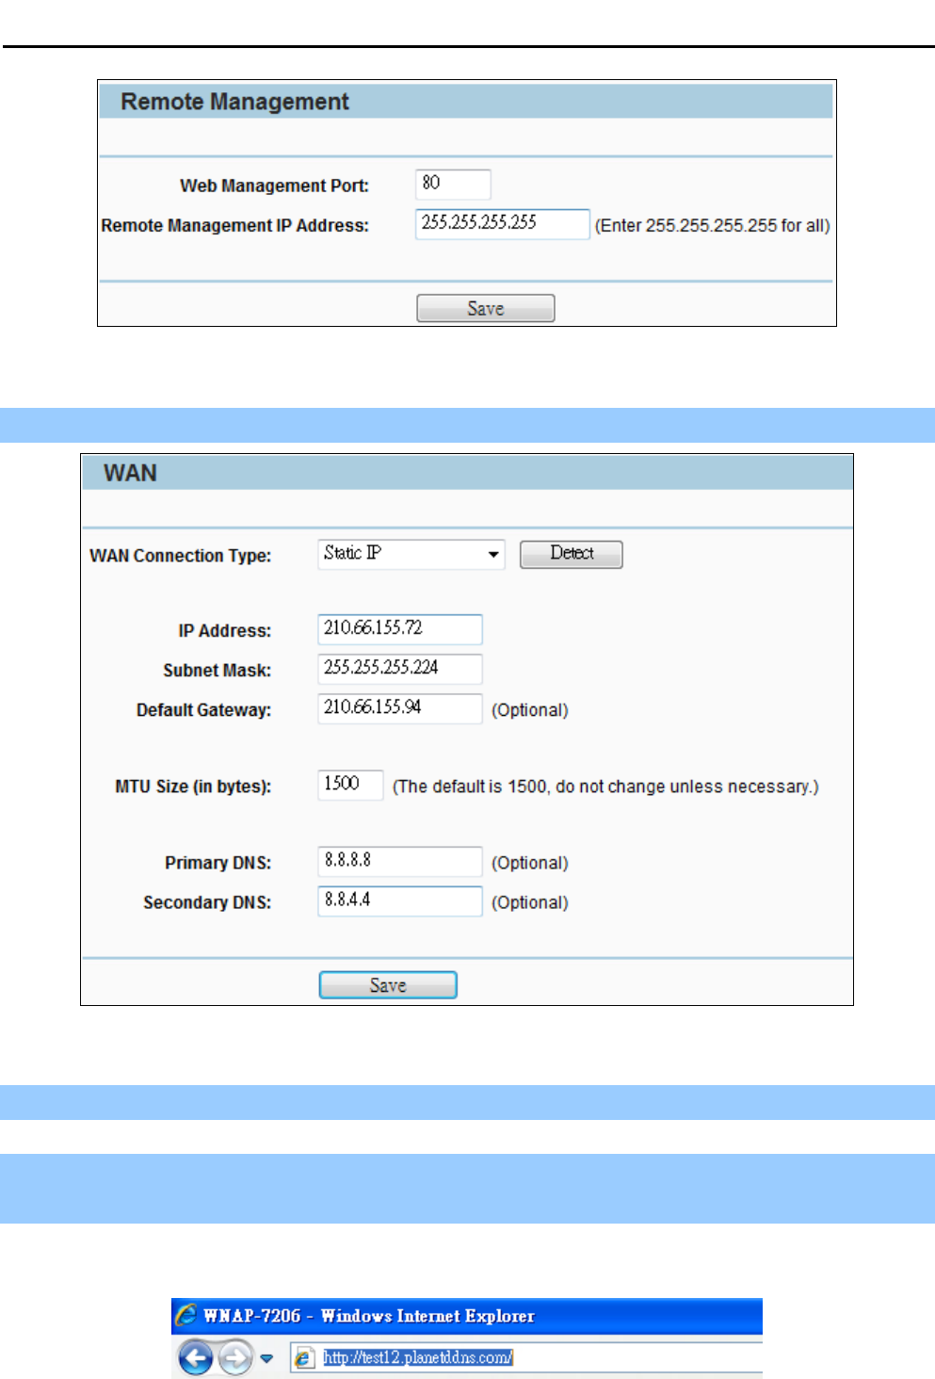935x1379 pixels.
Task: Click Save in the WAN panel
Action: point(388,985)
